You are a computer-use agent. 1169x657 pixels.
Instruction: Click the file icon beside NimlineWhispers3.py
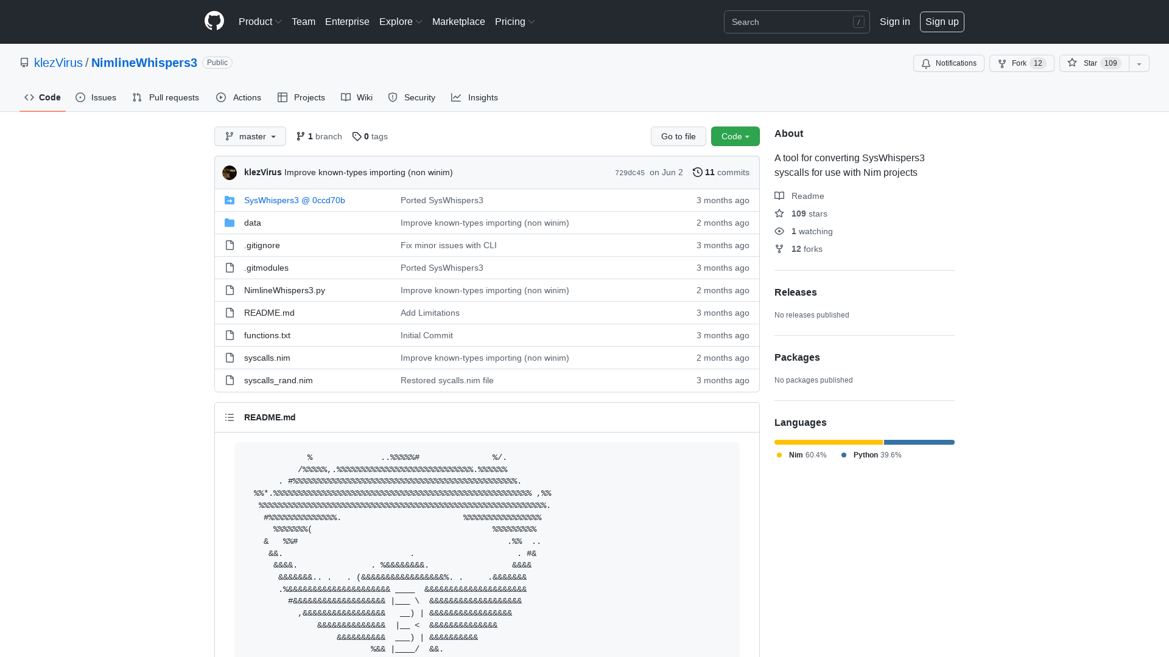tap(230, 290)
